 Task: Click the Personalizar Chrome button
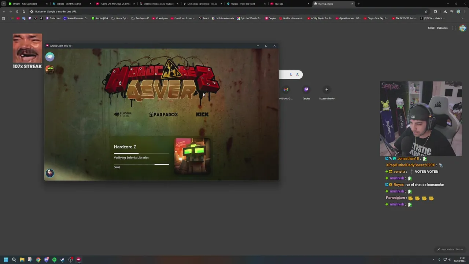[450, 249]
